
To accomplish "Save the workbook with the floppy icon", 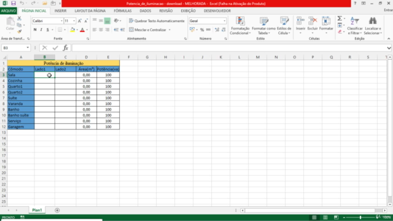I will click(14, 3).
